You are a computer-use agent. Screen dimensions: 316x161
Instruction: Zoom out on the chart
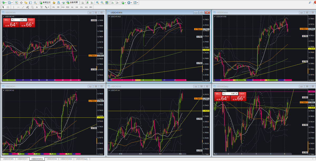coord(102,2)
